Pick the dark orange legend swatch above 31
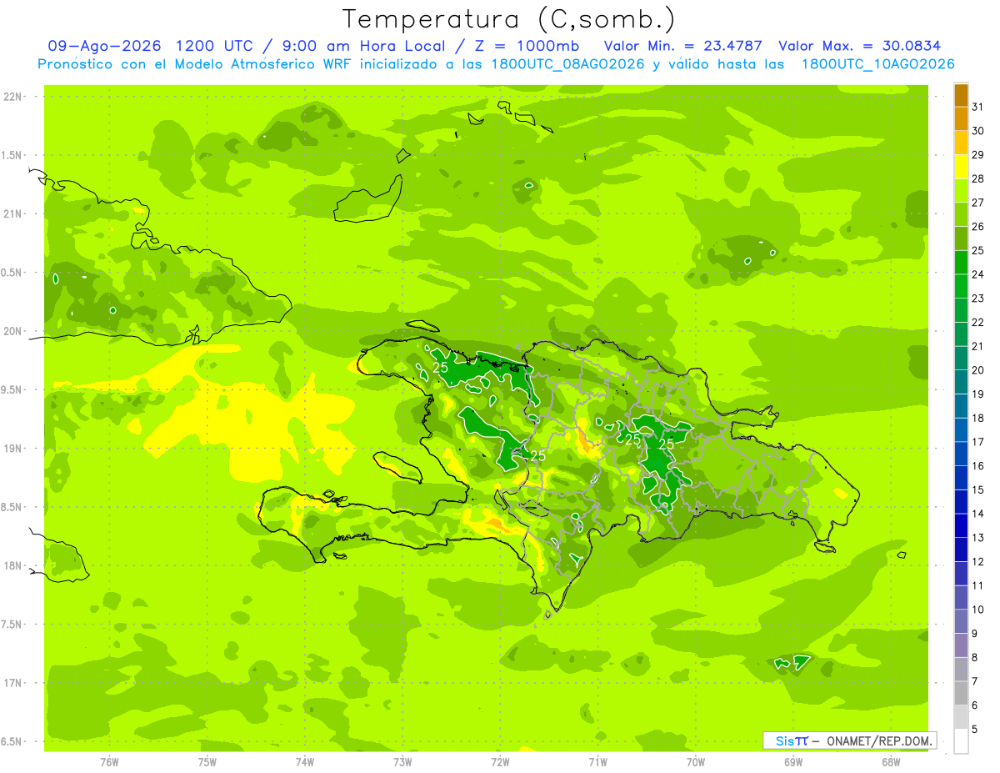 pyautogui.click(x=961, y=95)
